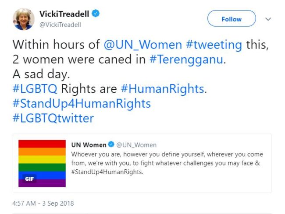
Task: Click the verified badge beside VickiTreadell
Action: [x=95, y=14]
